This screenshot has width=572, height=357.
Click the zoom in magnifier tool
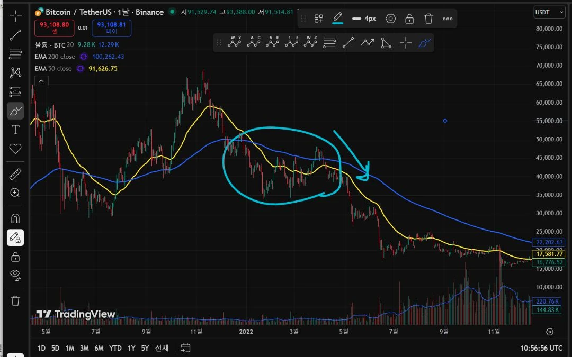[15, 193]
